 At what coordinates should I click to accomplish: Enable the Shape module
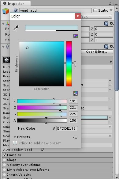[5, 160]
